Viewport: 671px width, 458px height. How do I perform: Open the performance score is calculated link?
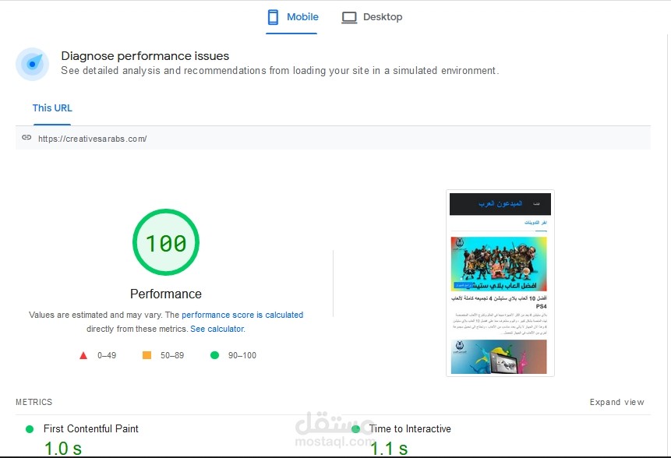pyautogui.click(x=242, y=315)
